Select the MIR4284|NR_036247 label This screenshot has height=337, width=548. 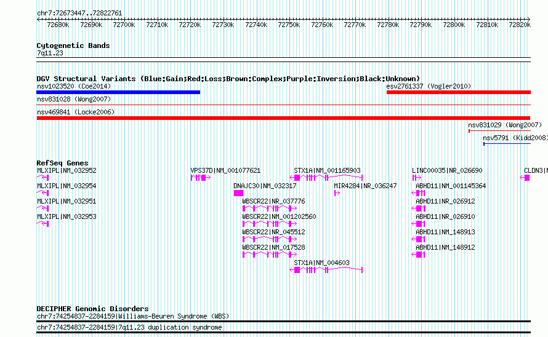[x=365, y=186]
